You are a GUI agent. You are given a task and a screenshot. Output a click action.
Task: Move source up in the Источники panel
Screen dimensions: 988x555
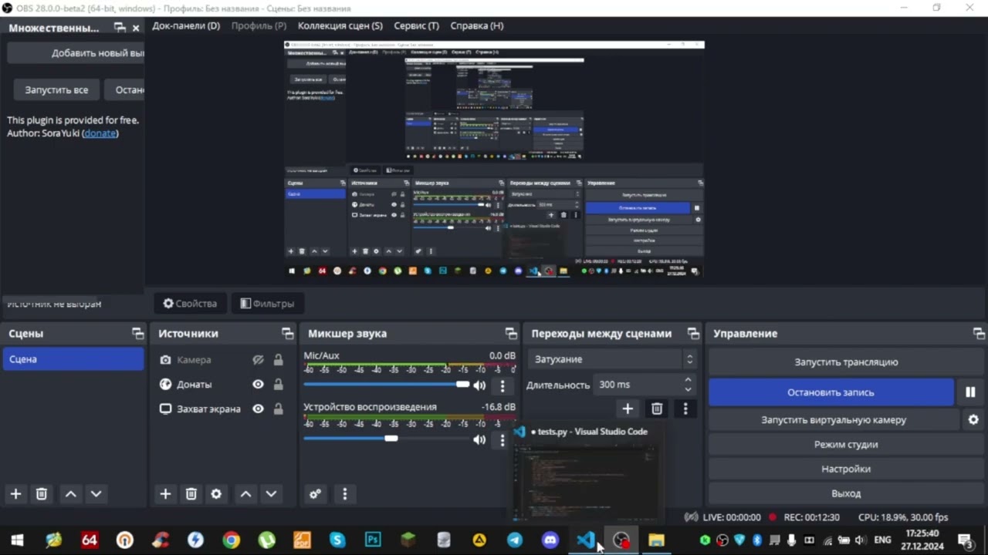click(x=245, y=494)
